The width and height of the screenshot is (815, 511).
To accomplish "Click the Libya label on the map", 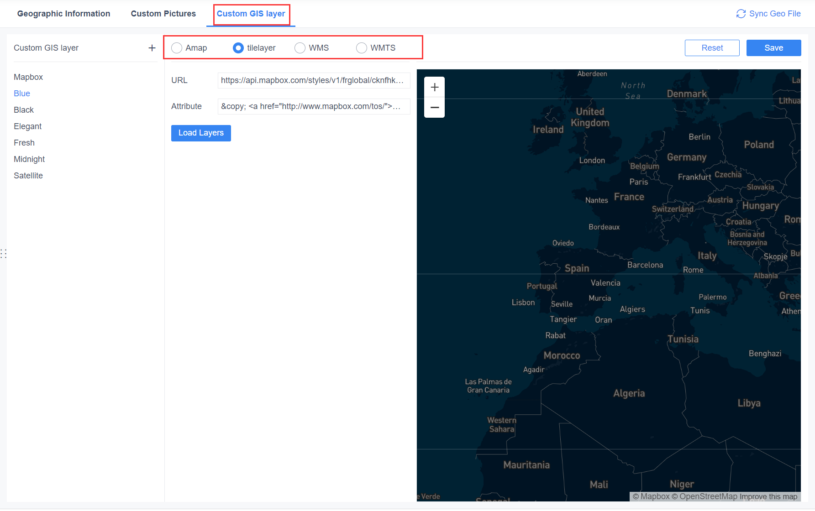I will coord(749,403).
